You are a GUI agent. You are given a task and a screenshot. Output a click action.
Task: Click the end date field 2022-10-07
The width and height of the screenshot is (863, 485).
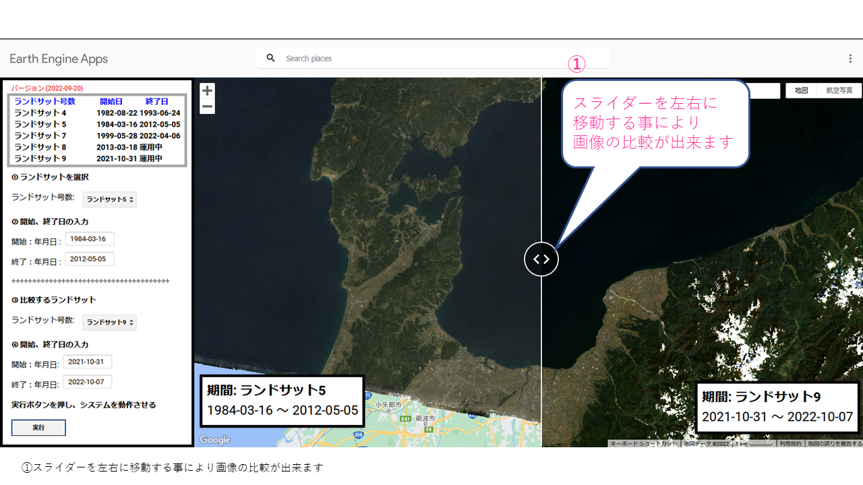tap(88, 382)
